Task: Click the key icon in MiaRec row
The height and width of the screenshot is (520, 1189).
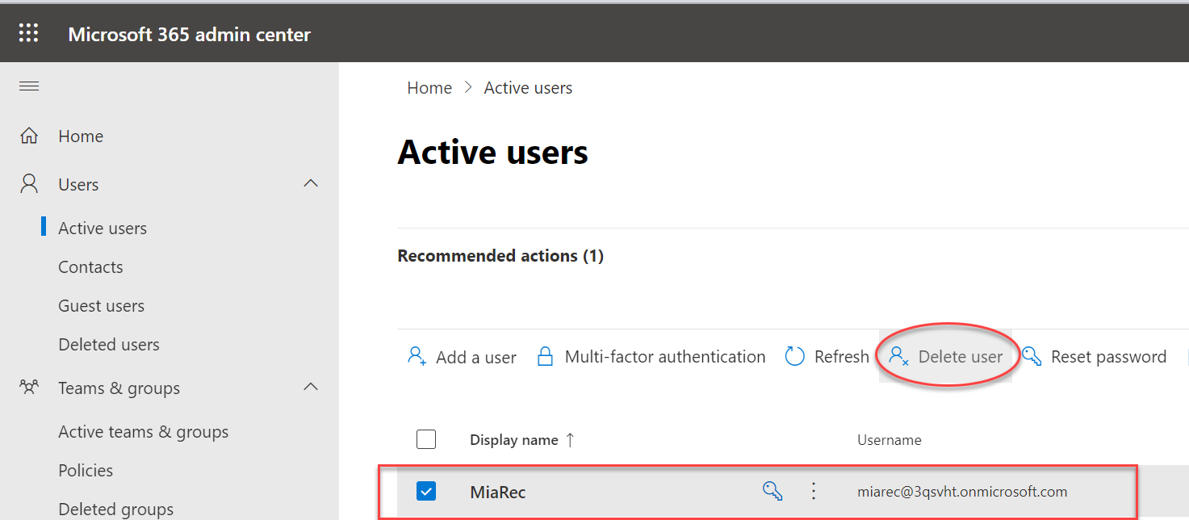Action: click(772, 491)
